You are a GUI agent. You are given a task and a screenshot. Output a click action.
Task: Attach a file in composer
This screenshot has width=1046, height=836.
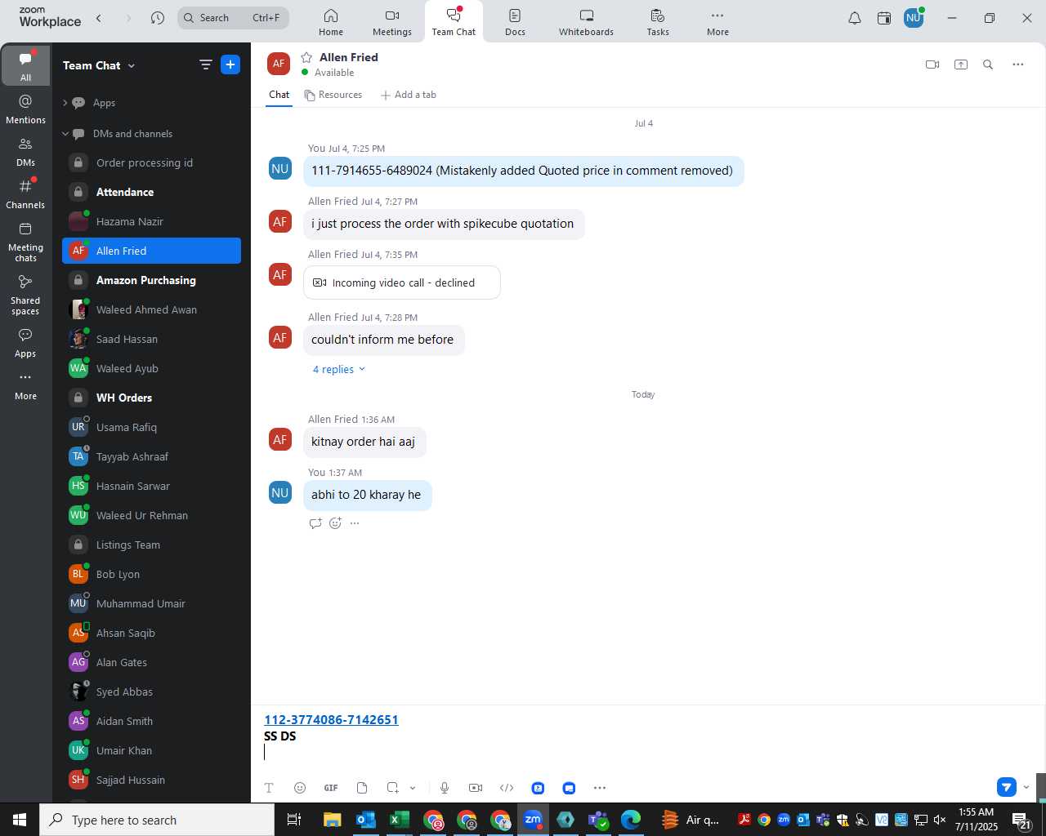[362, 788]
